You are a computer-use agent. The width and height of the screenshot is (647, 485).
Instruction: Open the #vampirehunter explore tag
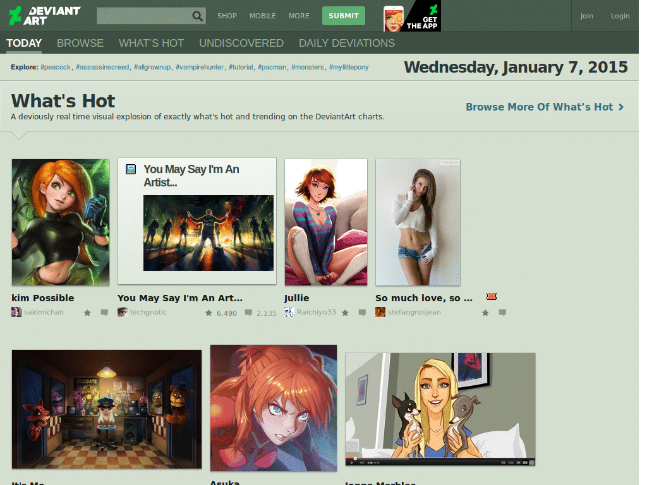coord(200,67)
